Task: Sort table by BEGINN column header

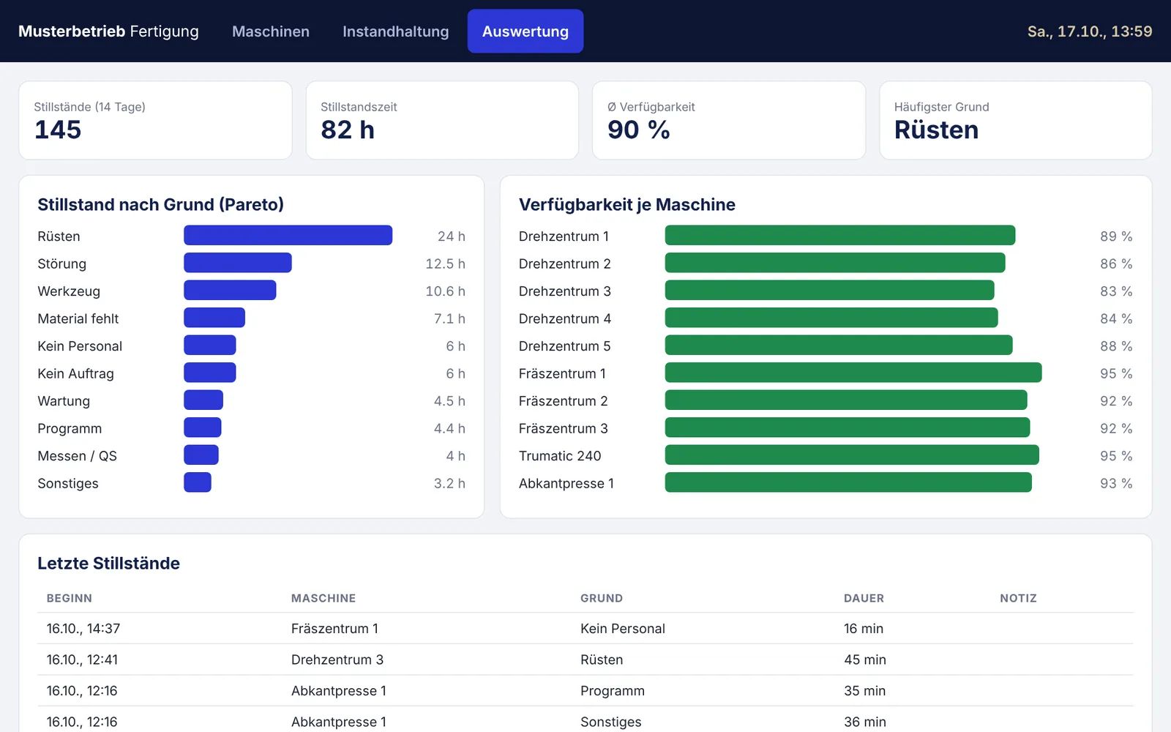Action: pos(70,598)
